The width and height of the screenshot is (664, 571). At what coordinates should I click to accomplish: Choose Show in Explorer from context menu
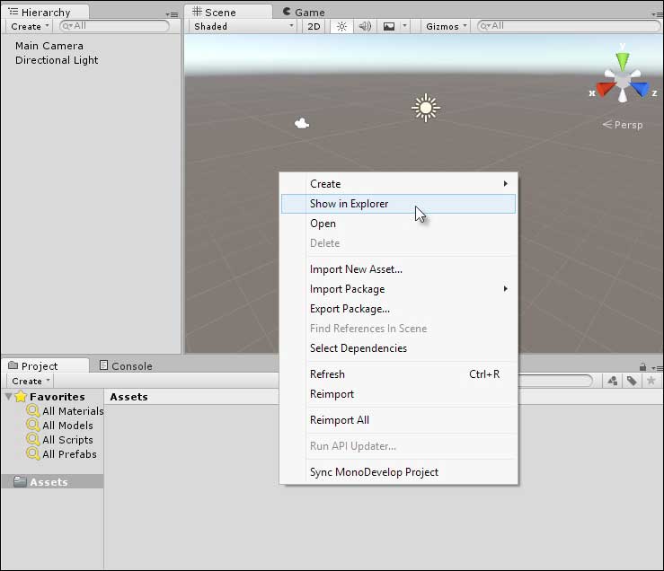click(350, 204)
